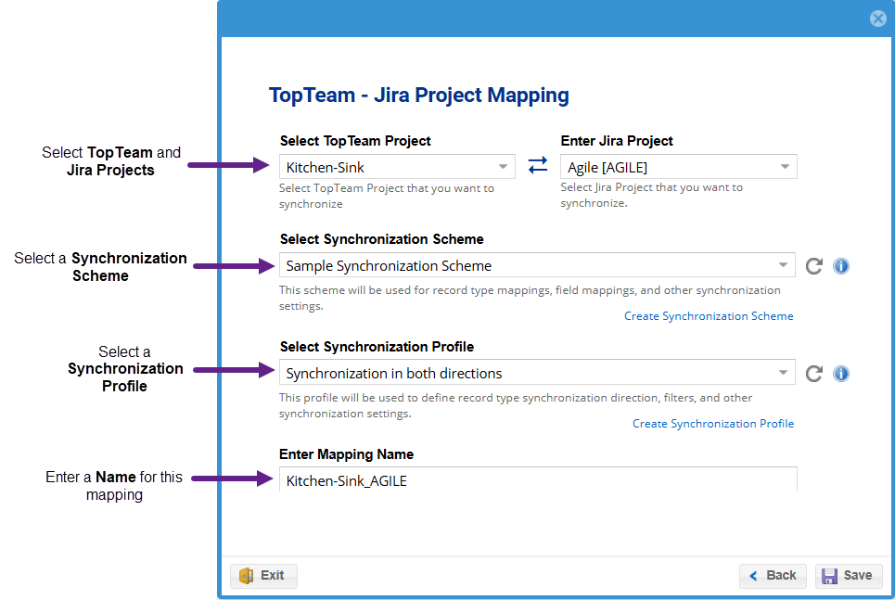This screenshot has width=895, height=600.
Task: Open the Select TopTeam Project dropdown
Action: (x=504, y=167)
